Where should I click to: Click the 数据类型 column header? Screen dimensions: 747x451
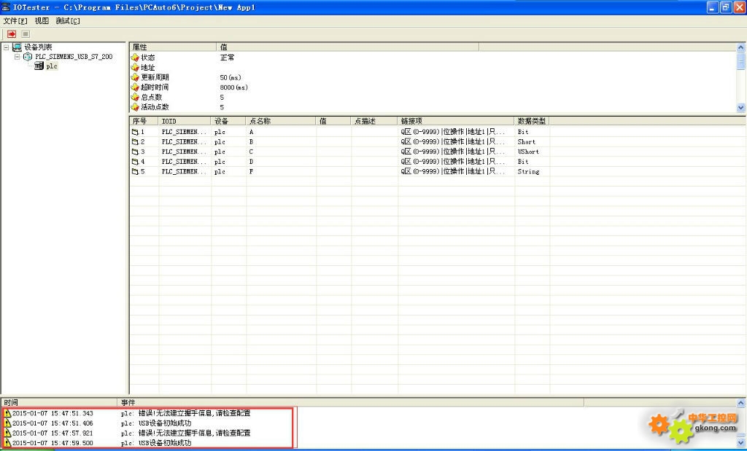(x=532, y=121)
